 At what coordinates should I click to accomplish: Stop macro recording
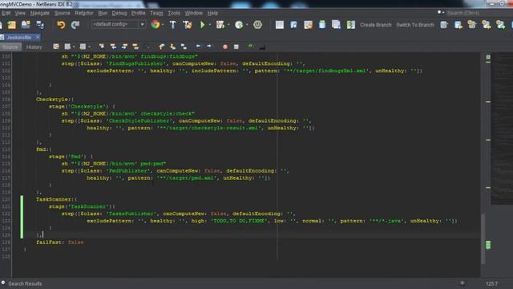click(236, 47)
